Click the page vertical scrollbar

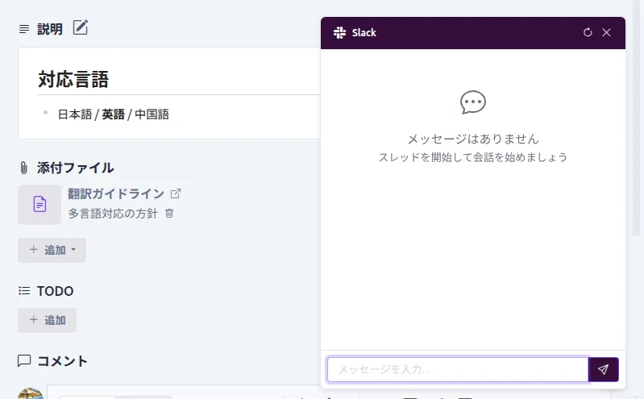click(x=636, y=117)
